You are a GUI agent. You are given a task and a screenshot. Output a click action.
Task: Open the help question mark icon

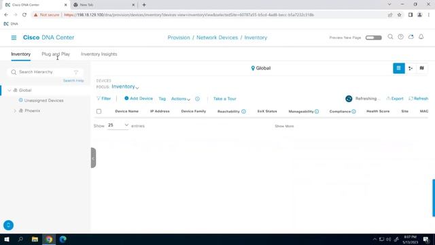click(x=400, y=37)
